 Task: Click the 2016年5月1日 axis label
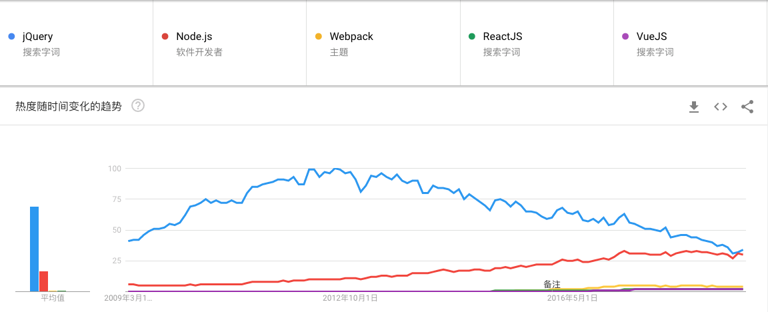coord(572,298)
